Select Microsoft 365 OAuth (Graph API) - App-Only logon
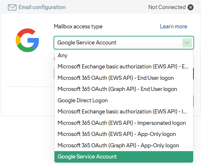The width and height of the screenshot is (201, 164). (x=124, y=146)
